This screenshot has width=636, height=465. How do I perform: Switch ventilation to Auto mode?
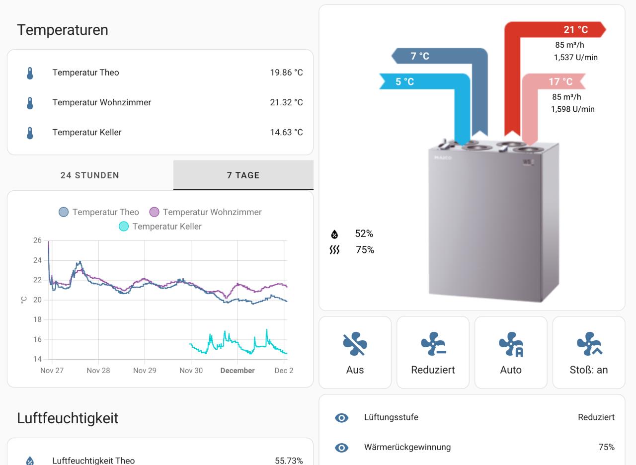[x=511, y=352]
